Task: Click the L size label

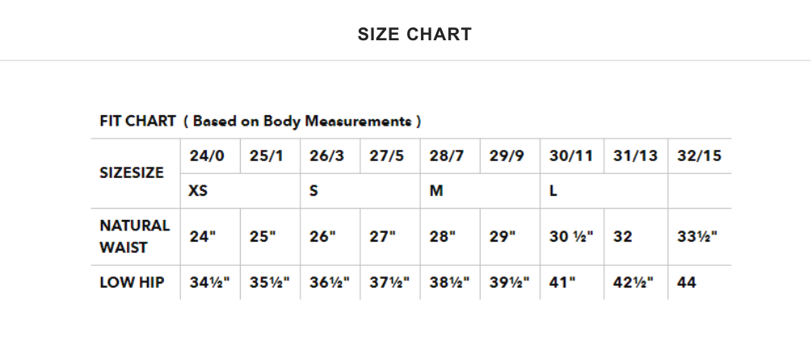Action: (553, 191)
